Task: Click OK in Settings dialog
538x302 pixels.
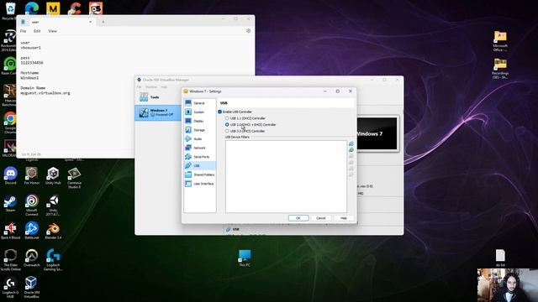Action: [298, 218]
